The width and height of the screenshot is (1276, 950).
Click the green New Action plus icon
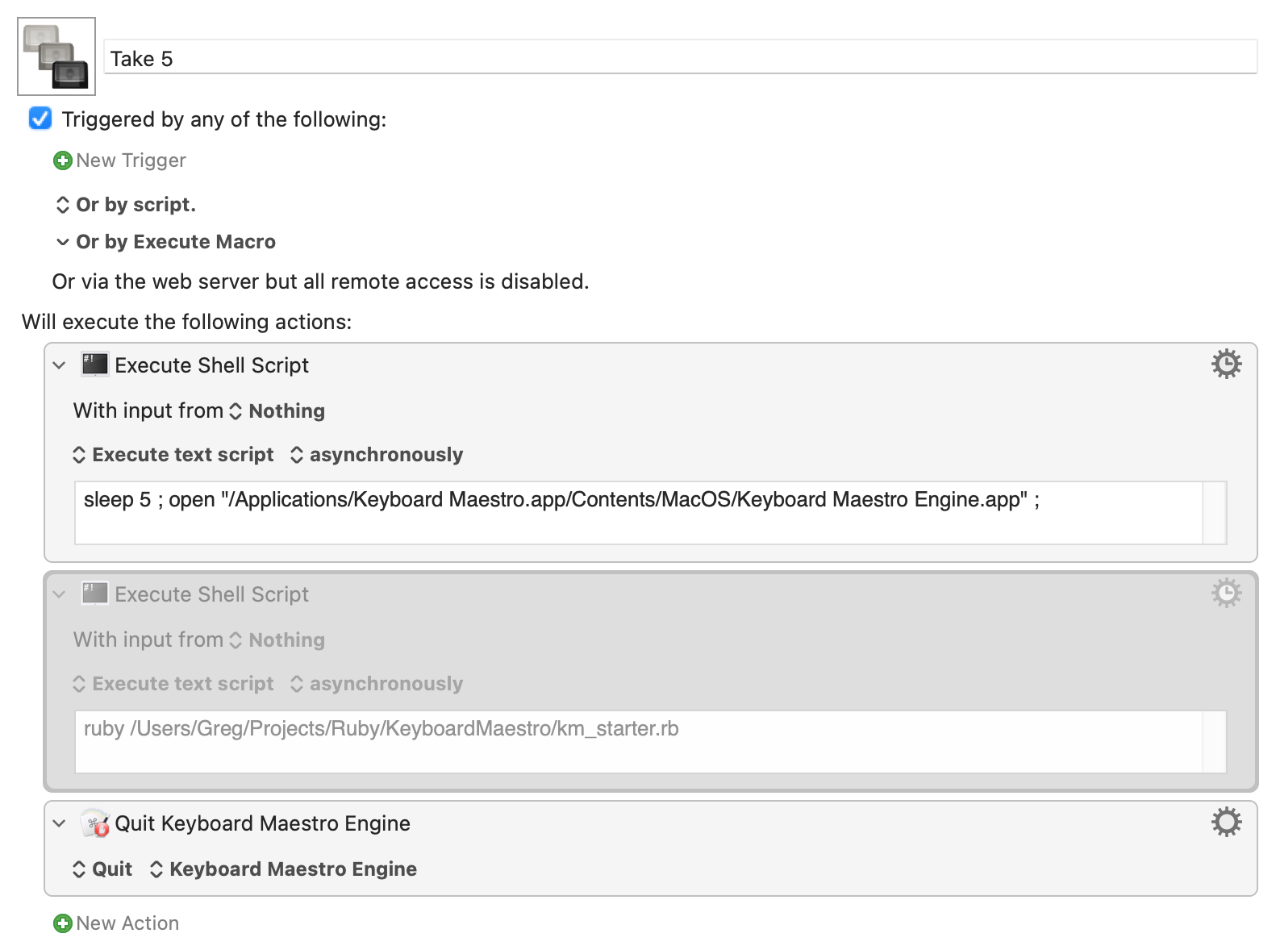coord(62,923)
